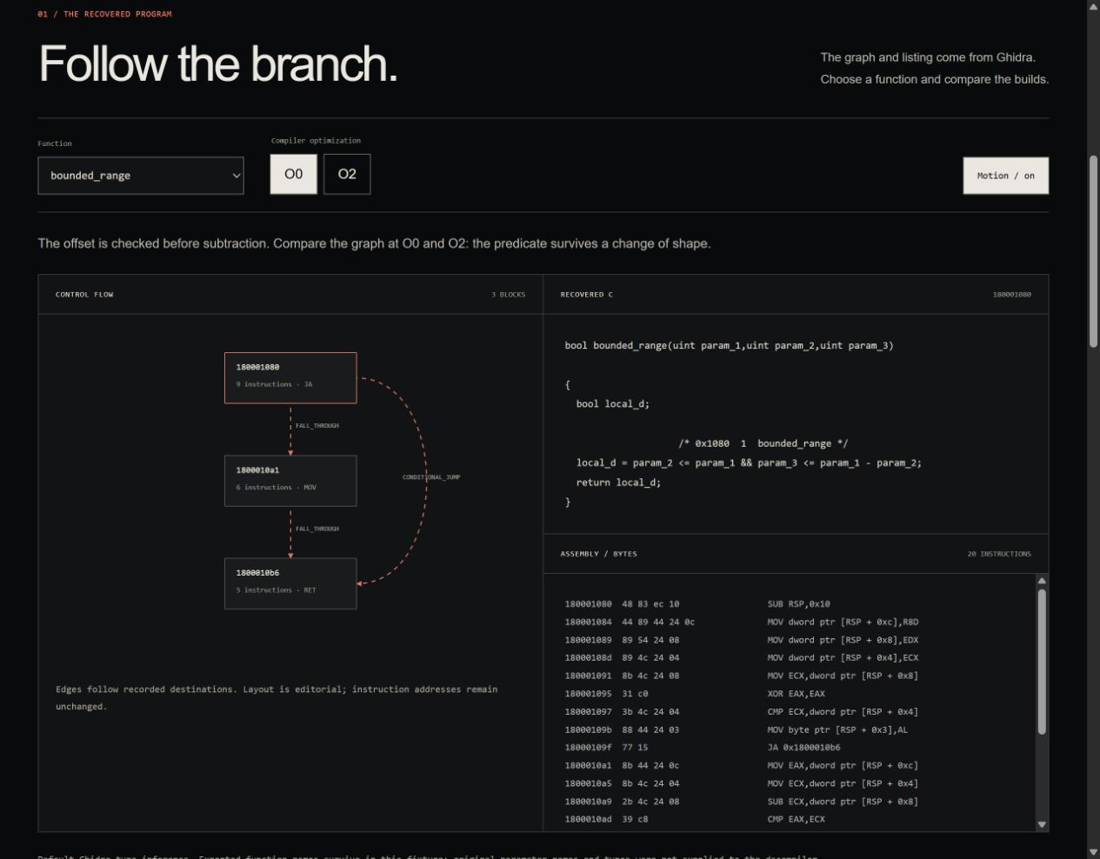Click the 'Follow the branch.' heading
The height and width of the screenshot is (859, 1100).
point(218,63)
